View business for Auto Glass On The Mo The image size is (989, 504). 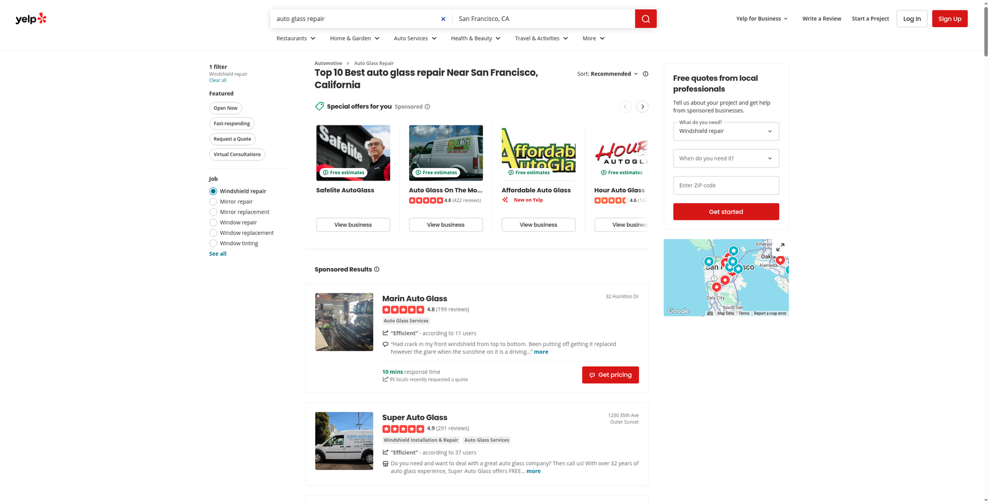[x=446, y=225]
